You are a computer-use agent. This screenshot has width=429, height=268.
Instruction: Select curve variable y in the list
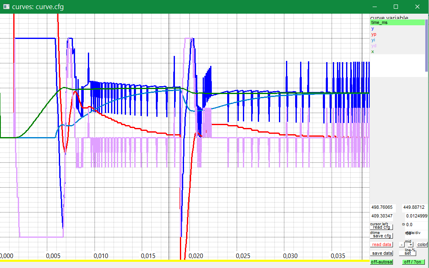click(397, 28)
